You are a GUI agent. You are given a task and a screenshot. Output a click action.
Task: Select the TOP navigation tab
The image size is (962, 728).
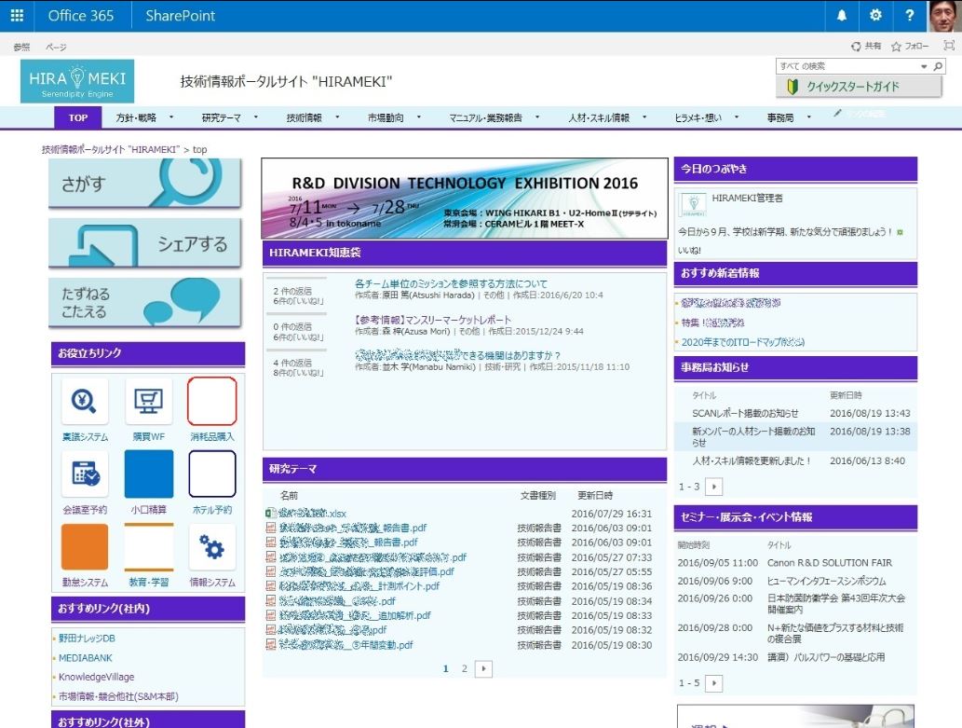point(78,117)
